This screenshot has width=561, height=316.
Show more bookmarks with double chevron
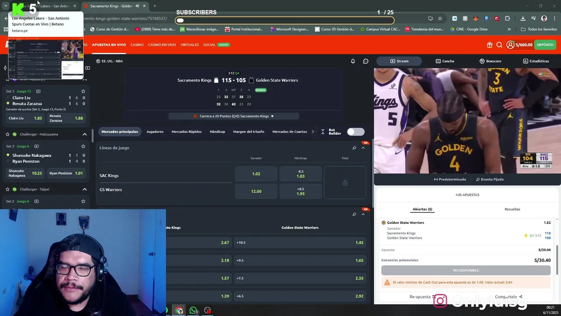509,29
